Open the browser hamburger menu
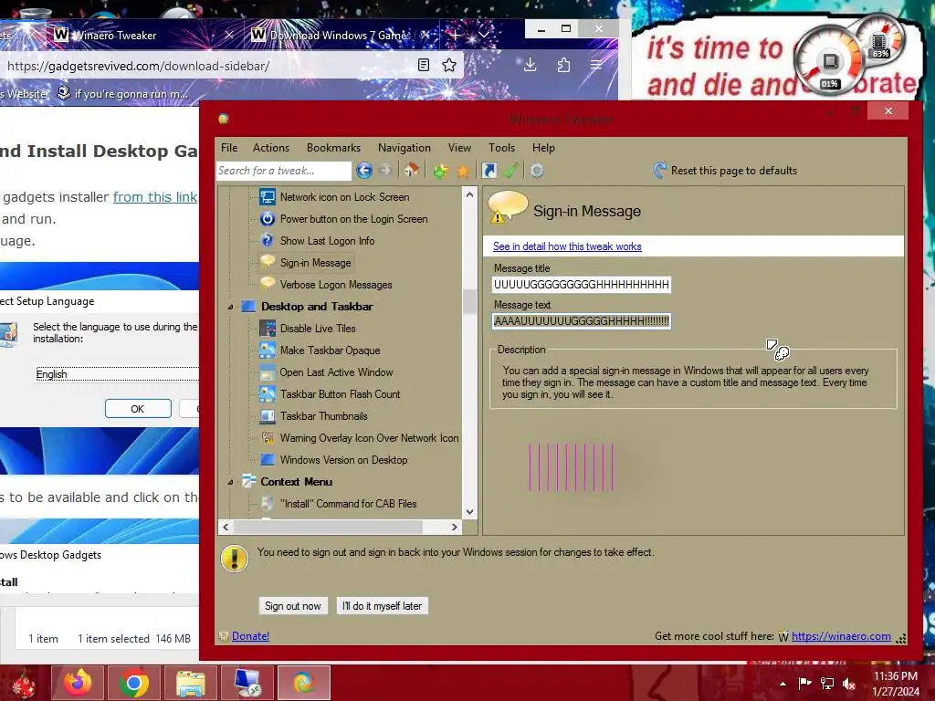935x701 pixels. click(x=595, y=65)
